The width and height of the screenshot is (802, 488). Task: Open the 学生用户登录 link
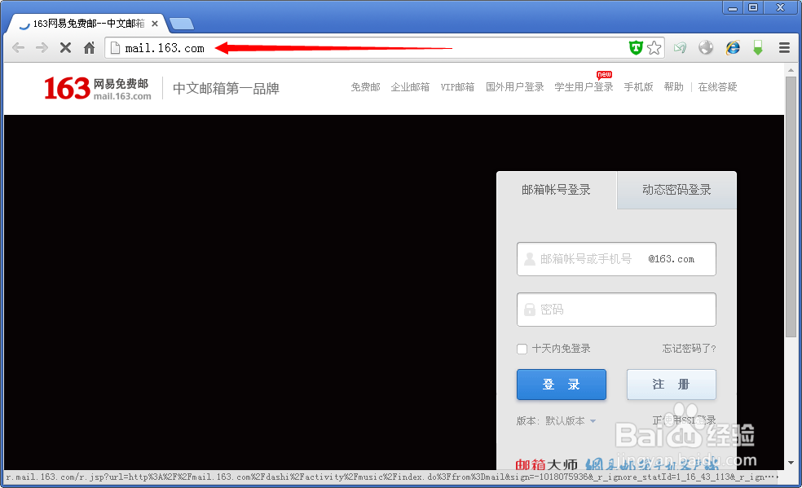[584, 87]
